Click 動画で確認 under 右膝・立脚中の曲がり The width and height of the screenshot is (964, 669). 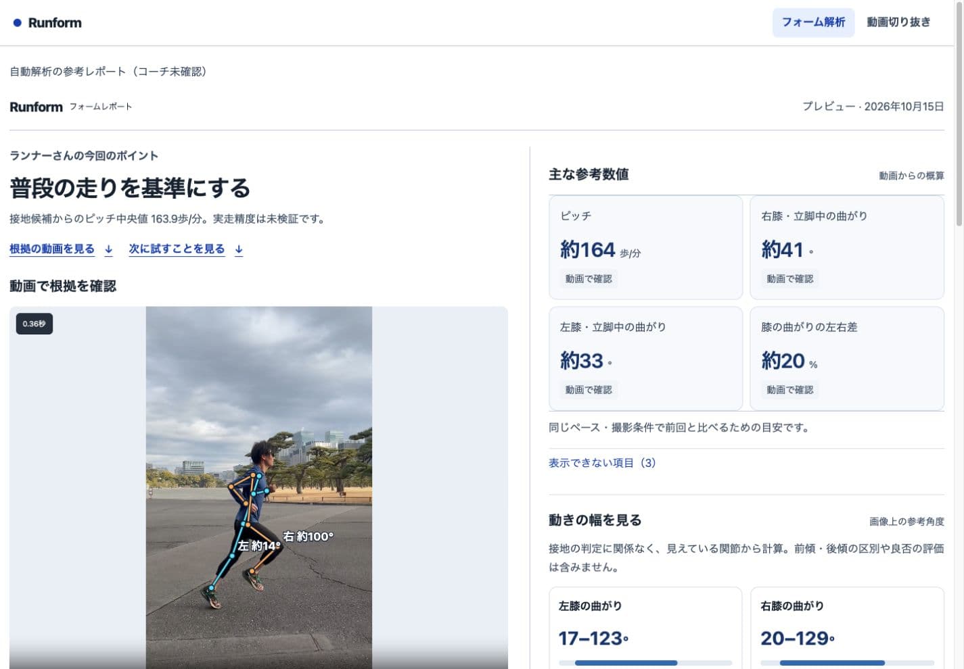click(789, 278)
